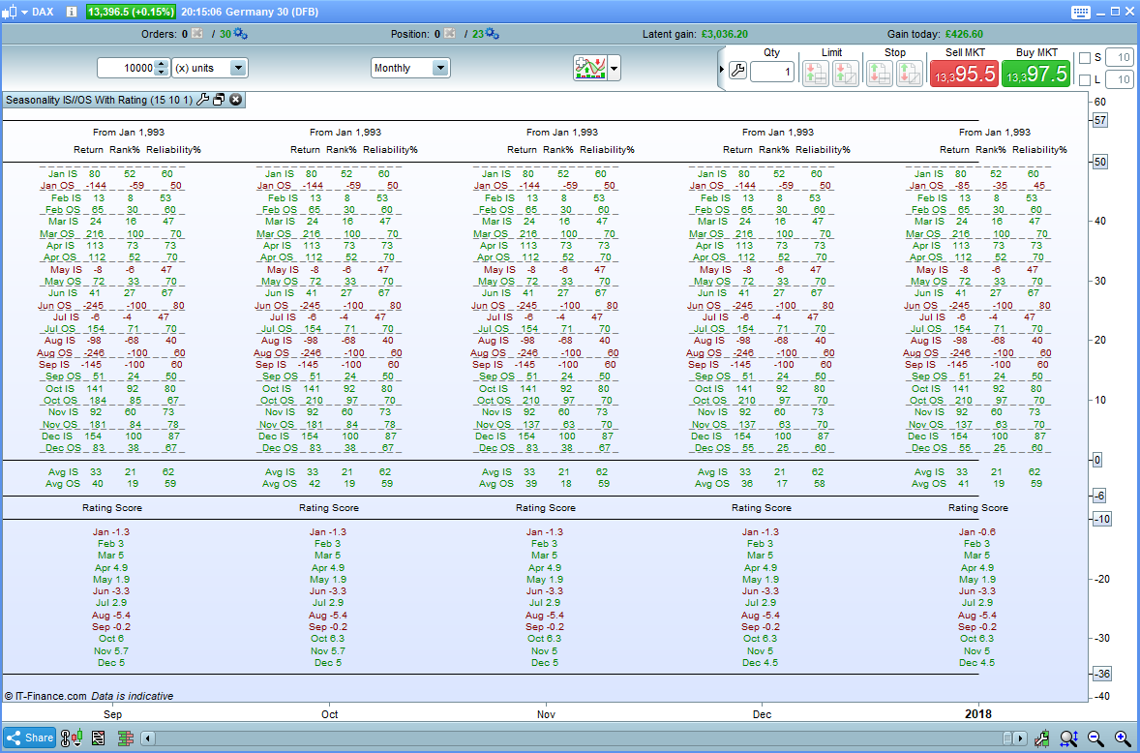Open the orders list gear icon
This screenshot has height=753, width=1140.
240,34
